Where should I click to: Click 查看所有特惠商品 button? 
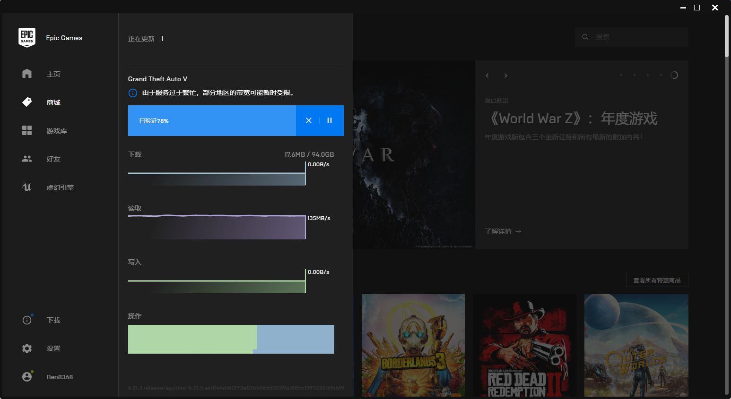[x=657, y=280]
